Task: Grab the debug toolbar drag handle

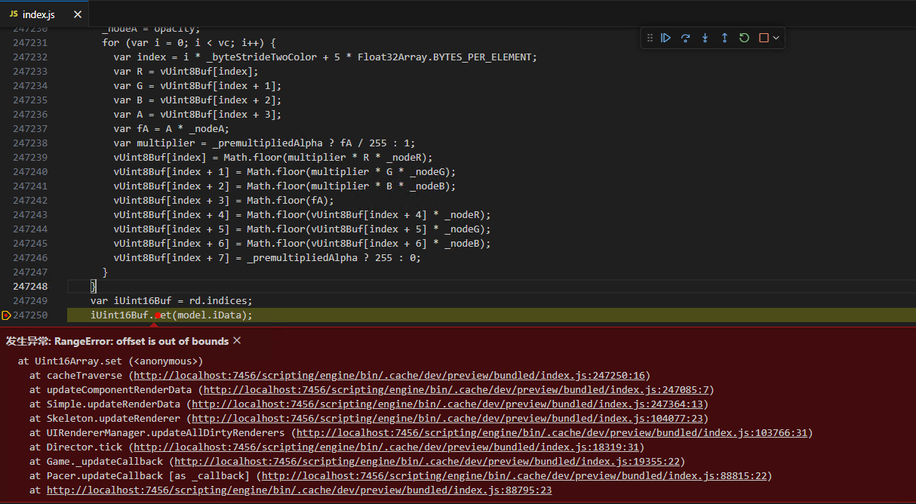Action: click(650, 38)
